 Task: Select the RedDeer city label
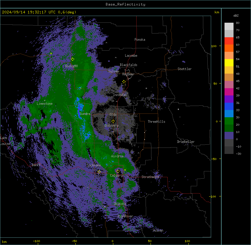(128, 74)
